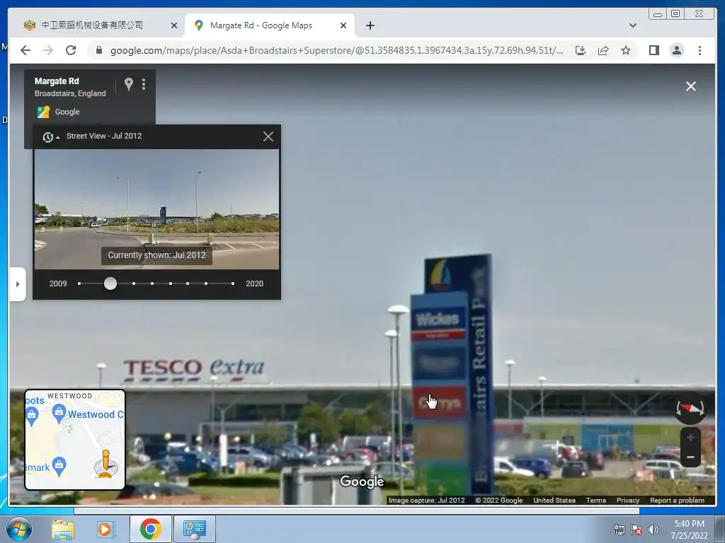725x543 pixels.
Task: Close the Margate Rd - Google Maps tab
Action: (x=343, y=25)
